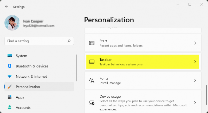Screen dimensions: 208x113
Task: Open Network & internet settings
Action: 39,76
